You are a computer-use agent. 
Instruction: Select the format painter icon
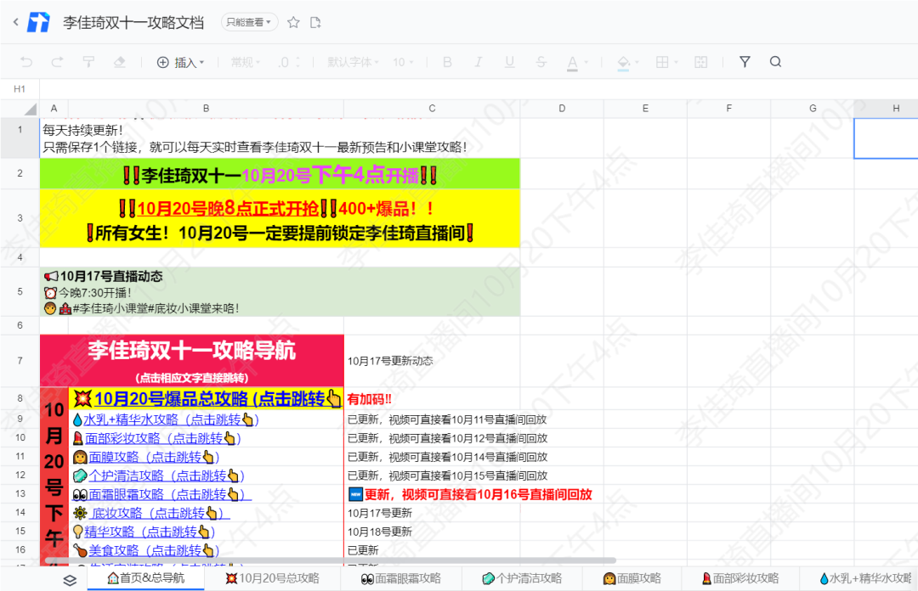coord(88,62)
